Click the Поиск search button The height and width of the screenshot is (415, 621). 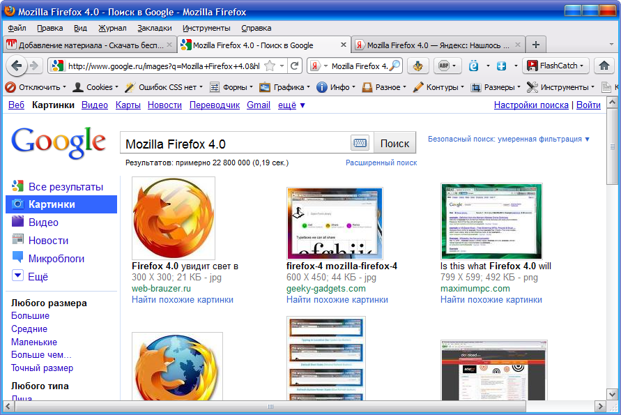click(394, 143)
